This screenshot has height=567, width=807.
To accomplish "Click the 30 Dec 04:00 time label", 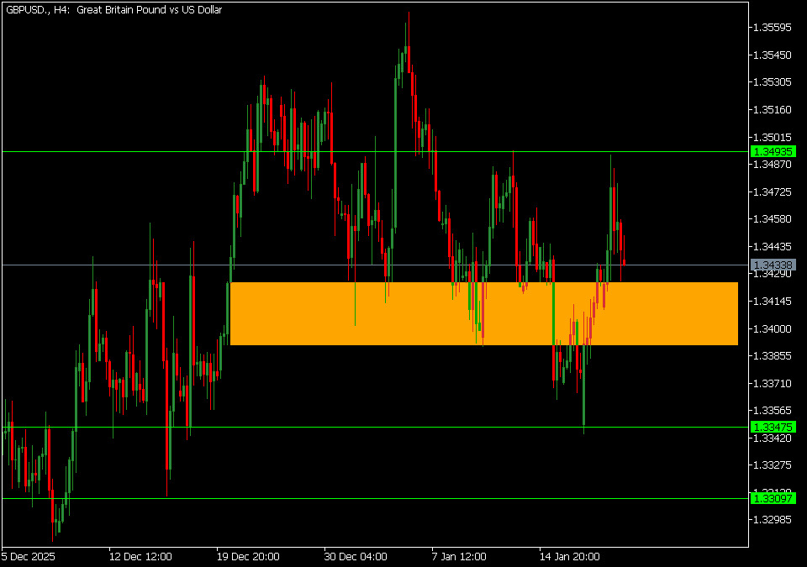I will 356,556.
